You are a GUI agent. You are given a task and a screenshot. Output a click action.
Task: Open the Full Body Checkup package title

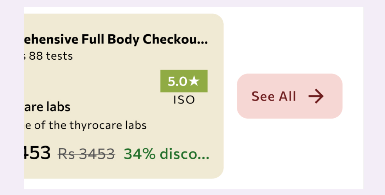click(116, 40)
